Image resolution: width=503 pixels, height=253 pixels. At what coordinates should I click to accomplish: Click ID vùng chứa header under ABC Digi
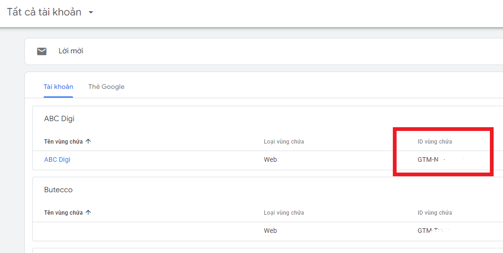click(435, 141)
